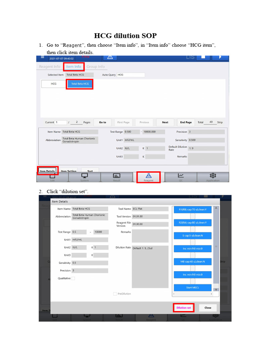This screenshot has width=258, height=344.
Task: Click the play arrow icon in the top bar
Action: tap(220, 57)
